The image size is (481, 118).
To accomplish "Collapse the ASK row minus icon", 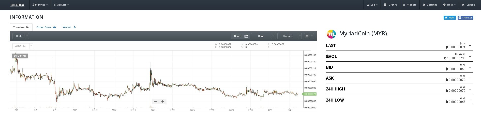I will click(x=470, y=78).
